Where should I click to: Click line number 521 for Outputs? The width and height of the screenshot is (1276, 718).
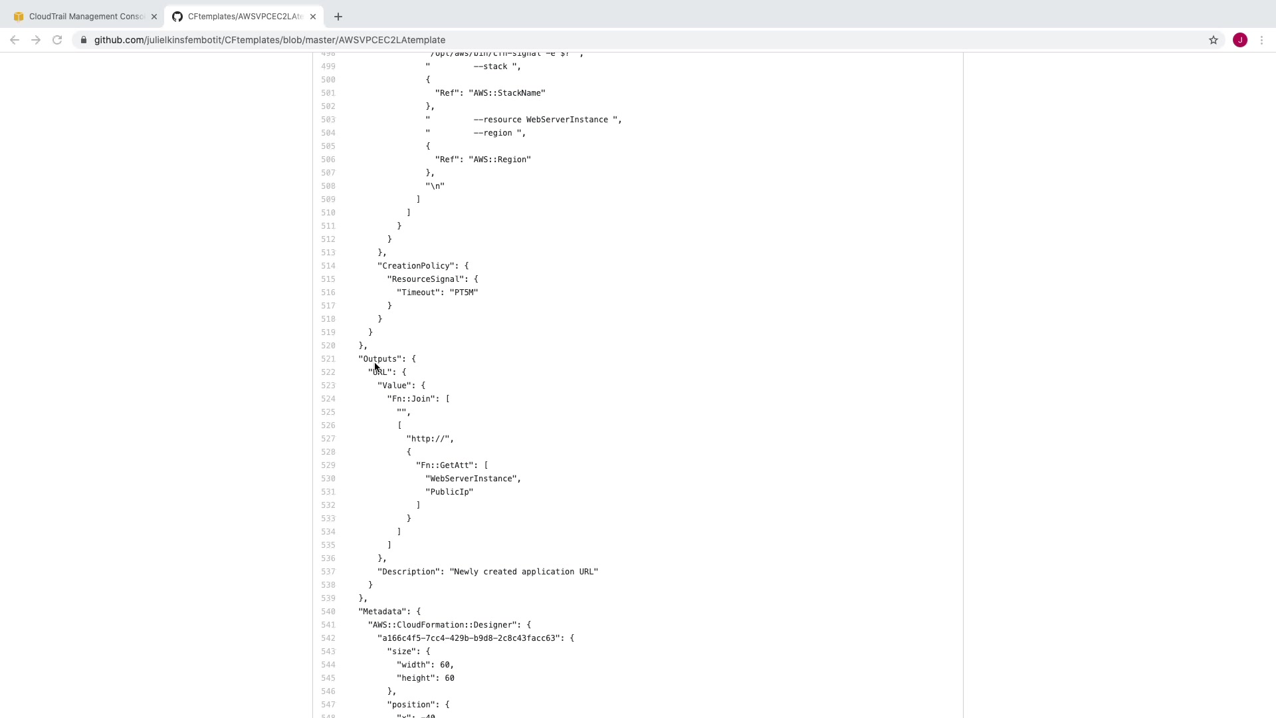point(328,359)
